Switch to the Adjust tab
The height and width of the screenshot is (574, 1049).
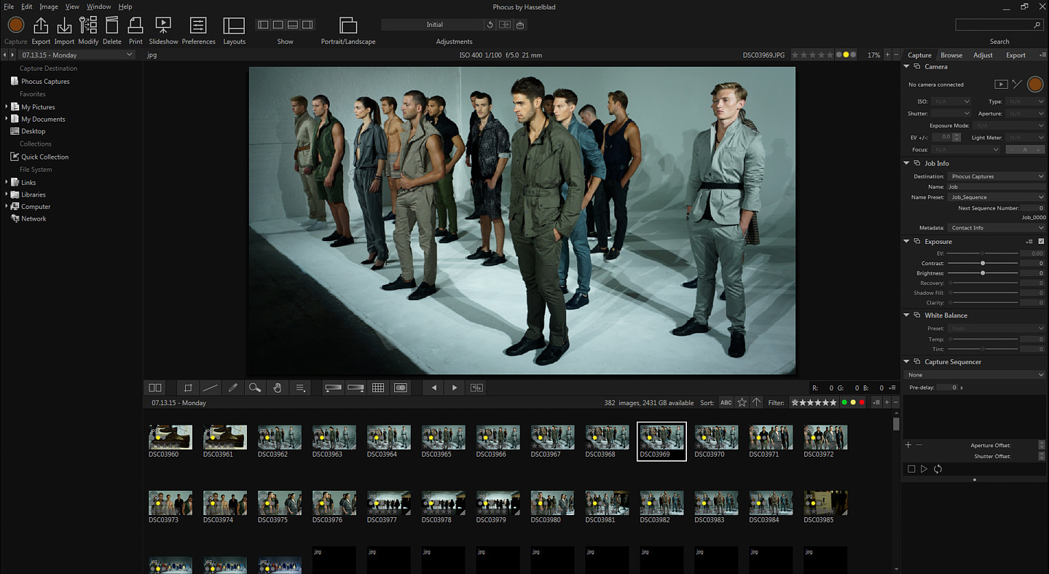[x=983, y=55]
